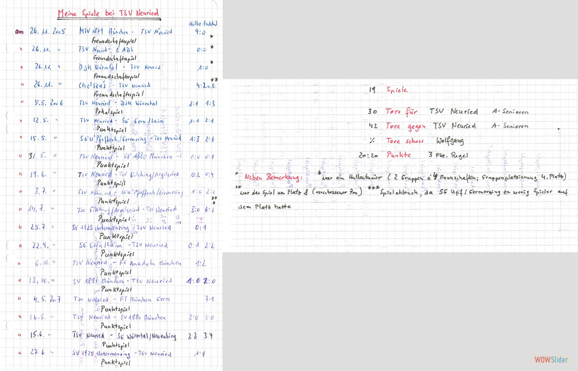Click the 'SV 1880 München - TSV Neuried' match
This screenshot has height=371, width=578.
[x=122, y=281]
